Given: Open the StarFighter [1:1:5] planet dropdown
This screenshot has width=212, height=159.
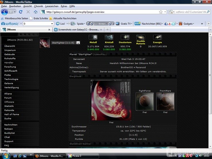Looking at the screenshot, I should [66, 43].
